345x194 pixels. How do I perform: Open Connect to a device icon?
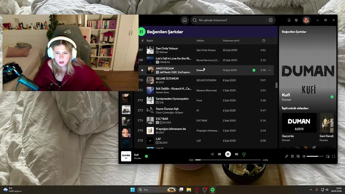[x=298, y=156]
